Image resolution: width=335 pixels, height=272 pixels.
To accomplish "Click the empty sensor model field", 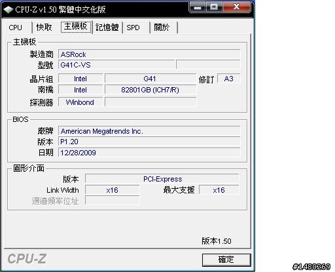I will pos(150,102).
